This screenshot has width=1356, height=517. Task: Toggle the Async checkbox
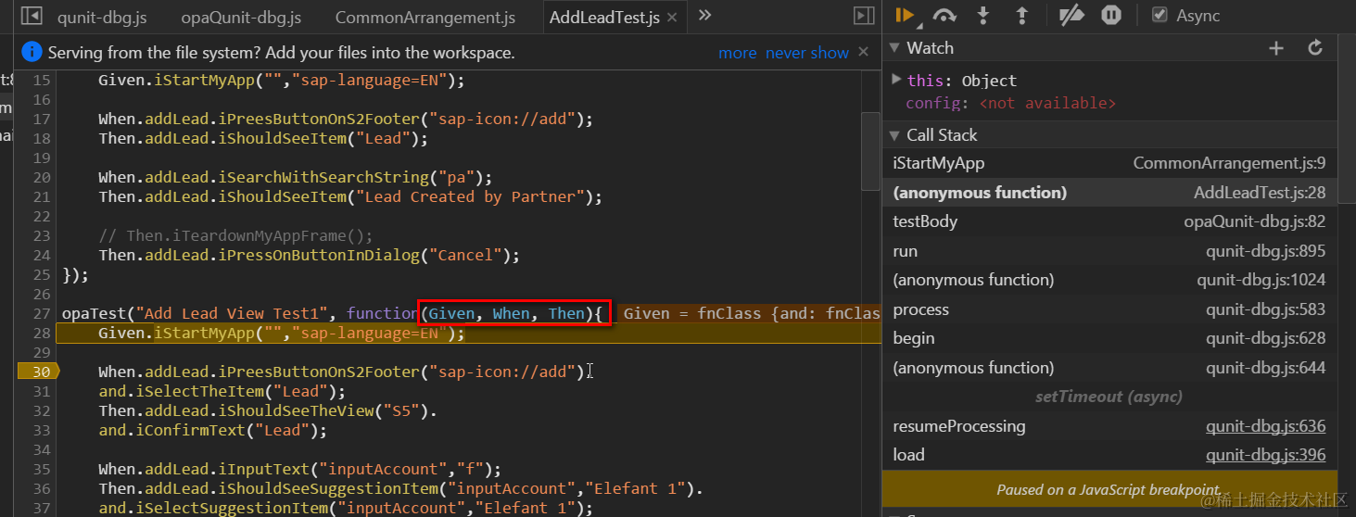pos(1160,15)
